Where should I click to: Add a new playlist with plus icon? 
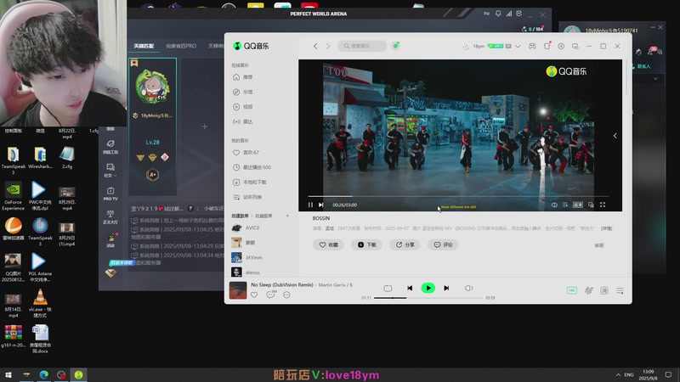coord(287,216)
